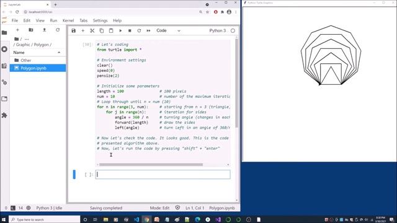Paste cells from the clipboard
Image resolution: width=397 pixels, height=223 pixels.
[111, 30]
